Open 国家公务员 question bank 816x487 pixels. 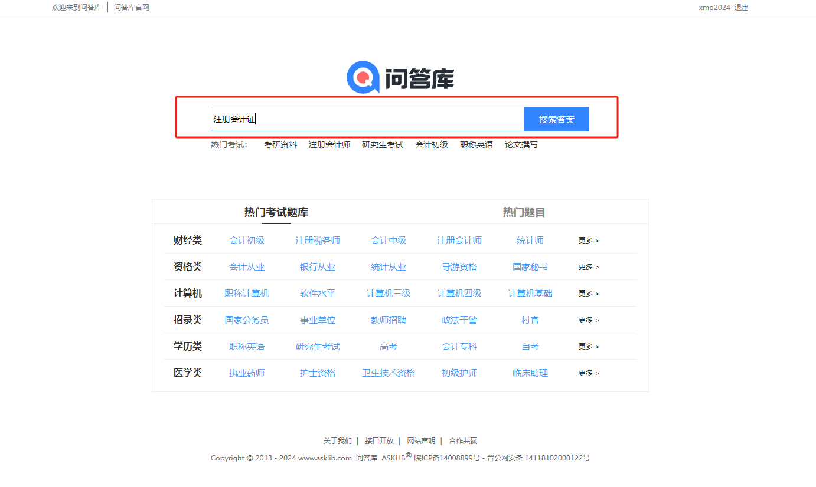tap(247, 320)
